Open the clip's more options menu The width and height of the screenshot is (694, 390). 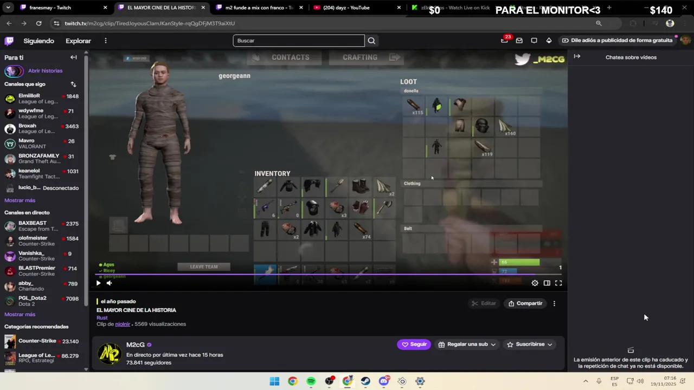click(x=554, y=304)
